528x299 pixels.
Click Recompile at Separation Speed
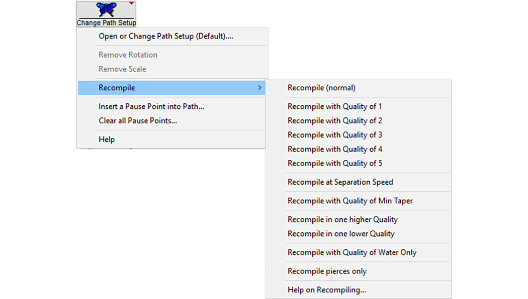point(340,182)
